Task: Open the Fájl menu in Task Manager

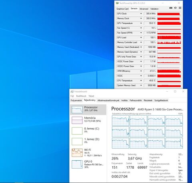Action: point(72,96)
